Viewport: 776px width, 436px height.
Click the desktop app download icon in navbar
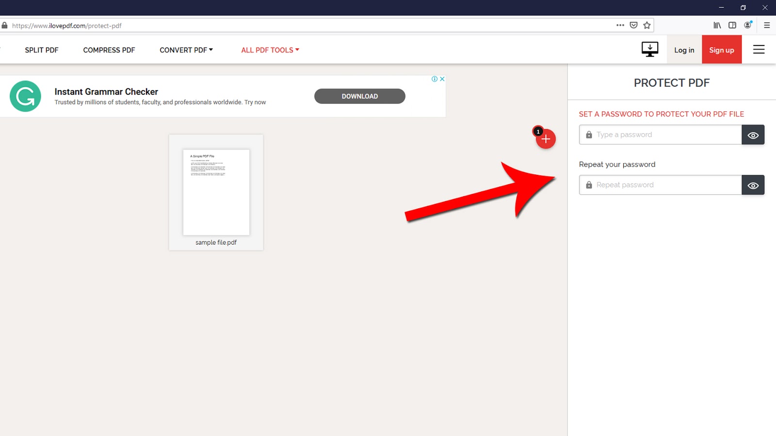[649, 49]
